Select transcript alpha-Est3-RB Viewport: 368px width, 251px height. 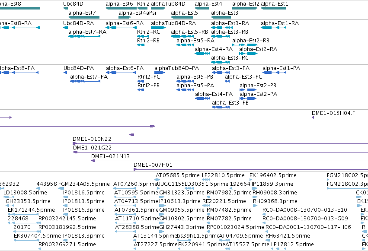pos(230,32)
